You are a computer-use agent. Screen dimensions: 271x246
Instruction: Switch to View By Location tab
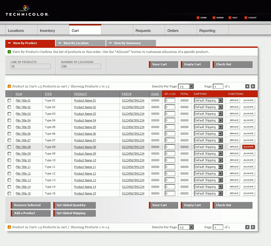point(81,43)
